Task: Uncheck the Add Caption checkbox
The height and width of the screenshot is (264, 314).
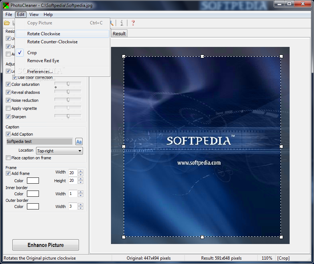Action: (x=8, y=134)
